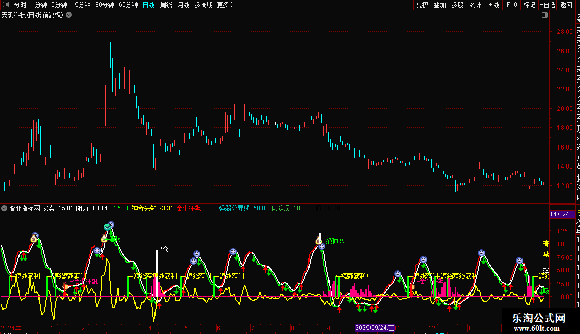Image resolution: width=580 pixels, height=334 pixels.
Task: Click the 返回 back button
Action: pos(566,5)
